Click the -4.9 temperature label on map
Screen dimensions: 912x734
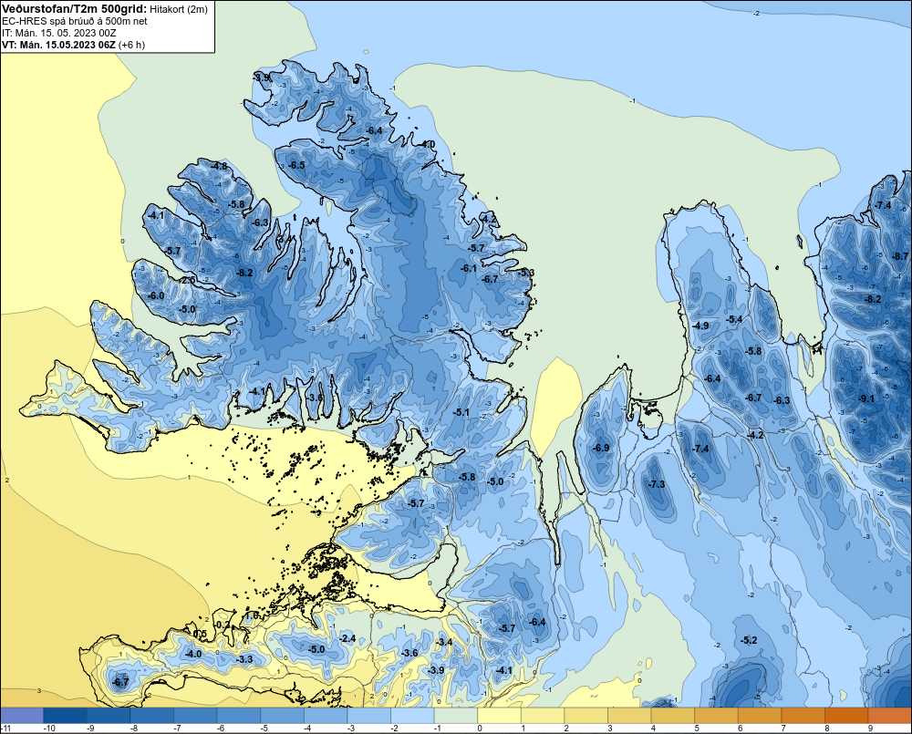tap(700, 326)
